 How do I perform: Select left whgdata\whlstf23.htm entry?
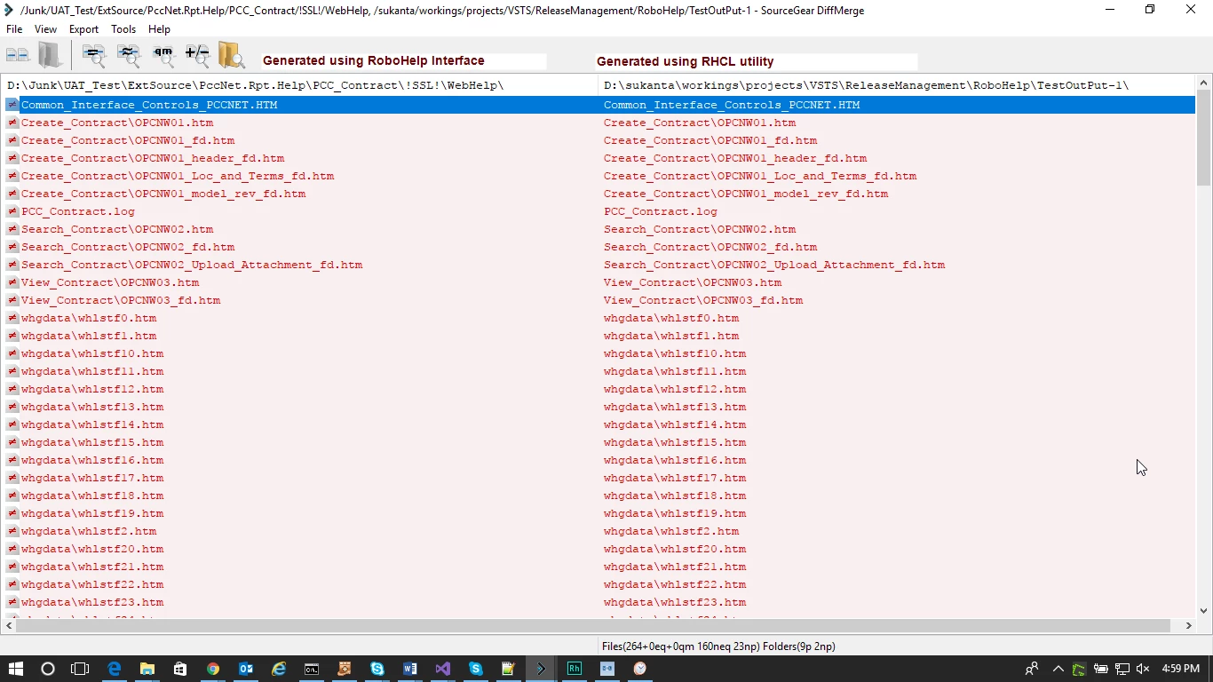[92, 602]
